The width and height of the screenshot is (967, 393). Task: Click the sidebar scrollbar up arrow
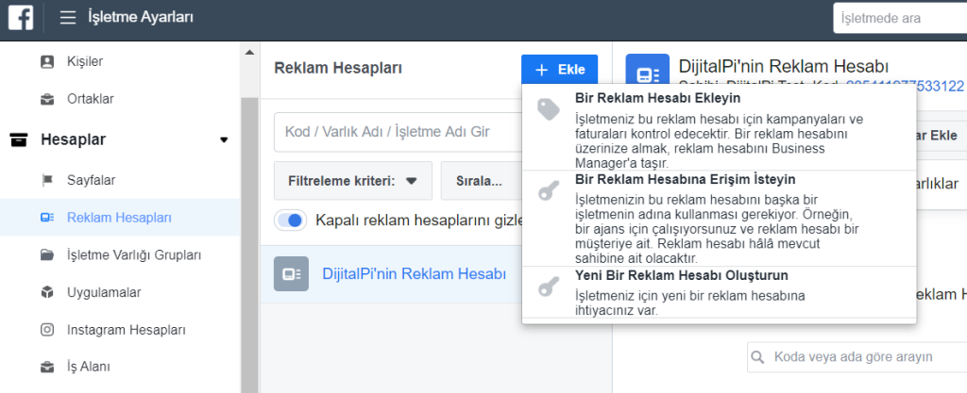tap(249, 53)
